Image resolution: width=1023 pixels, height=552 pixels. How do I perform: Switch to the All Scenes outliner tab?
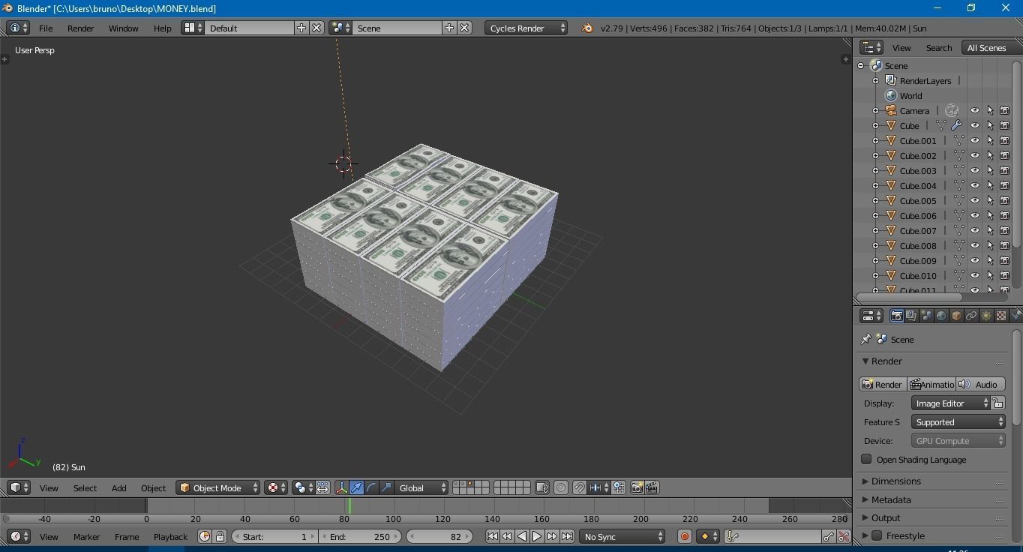coord(987,47)
